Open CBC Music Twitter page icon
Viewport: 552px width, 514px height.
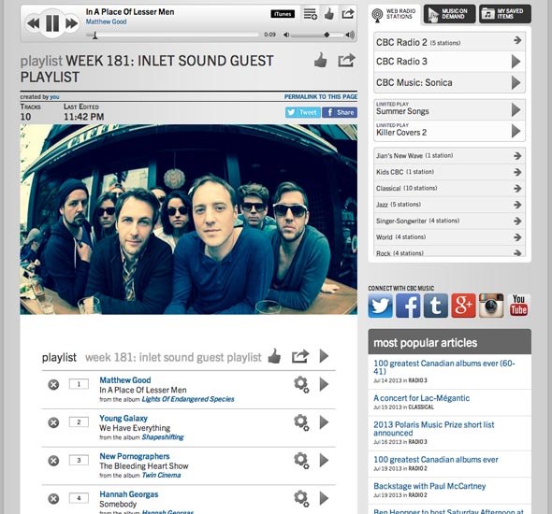click(x=380, y=306)
